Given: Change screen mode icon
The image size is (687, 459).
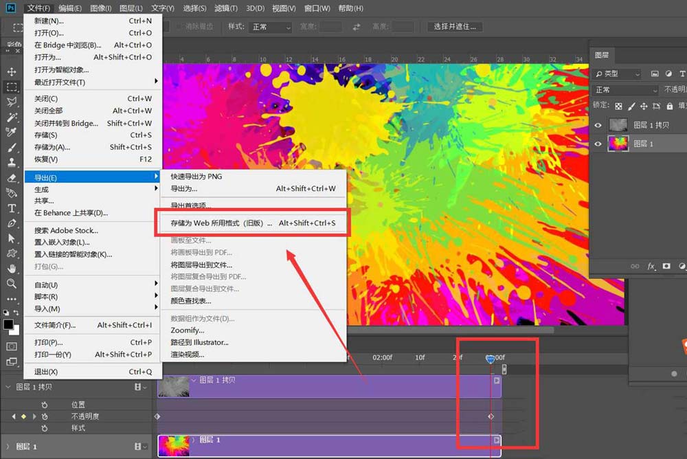Looking at the screenshot, I should coord(12,361).
